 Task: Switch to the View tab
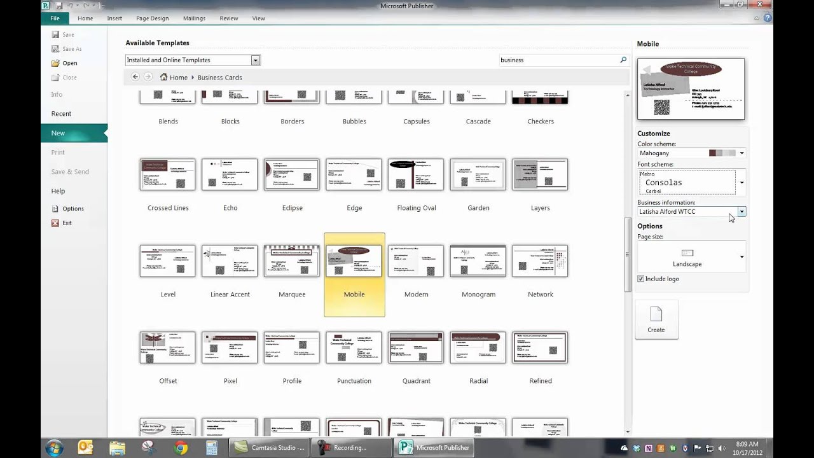(x=258, y=18)
